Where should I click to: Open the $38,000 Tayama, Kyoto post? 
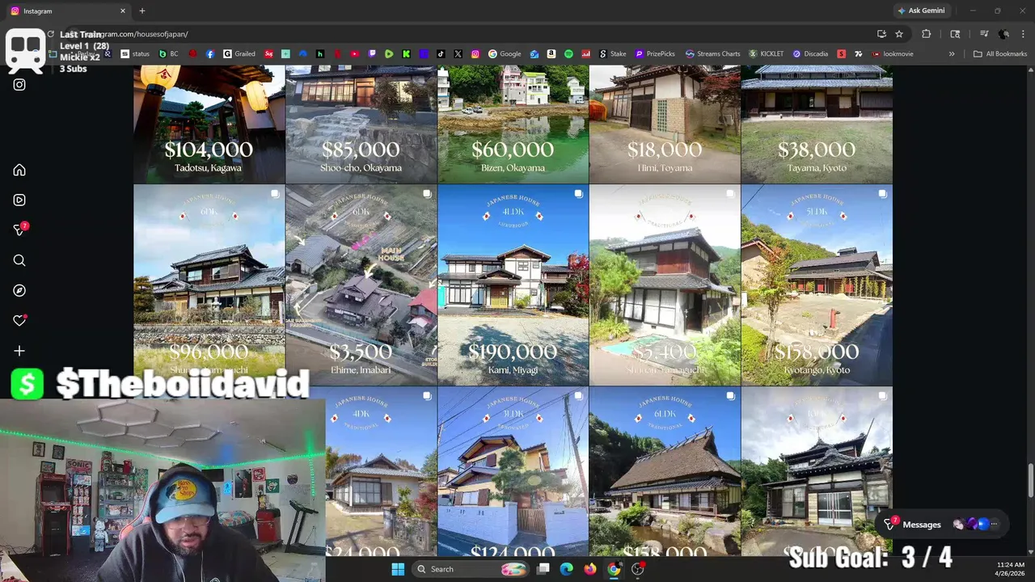pos(817,124)
